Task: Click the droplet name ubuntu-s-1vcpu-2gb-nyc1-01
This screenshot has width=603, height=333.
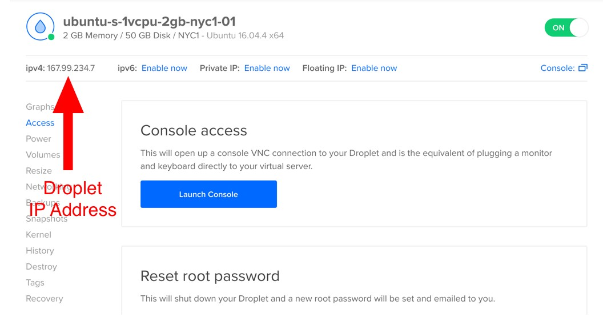Action: tap(149, 21)
